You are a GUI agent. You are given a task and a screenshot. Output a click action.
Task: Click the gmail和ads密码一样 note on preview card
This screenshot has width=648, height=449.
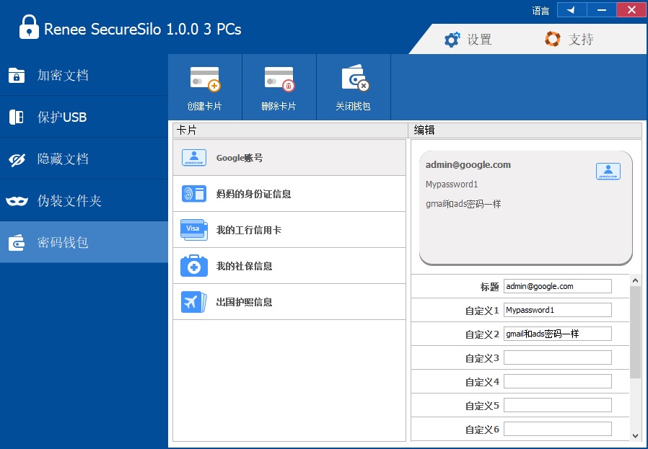463,203
